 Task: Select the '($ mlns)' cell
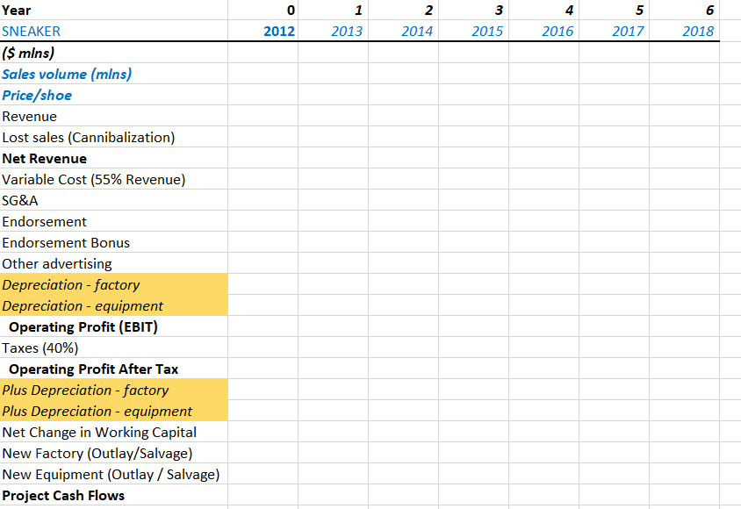click(x=114, y=53)
